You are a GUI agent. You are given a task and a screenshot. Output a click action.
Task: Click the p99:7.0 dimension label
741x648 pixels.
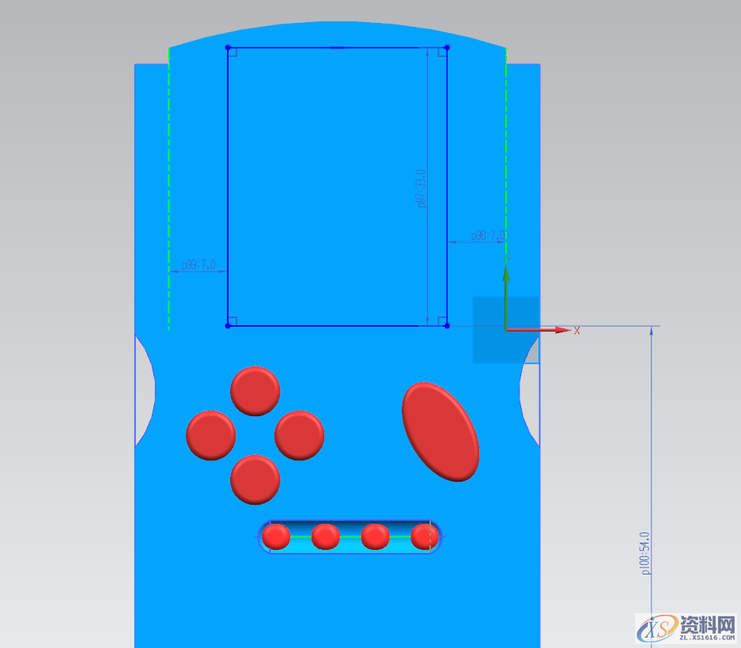point(198,265)
